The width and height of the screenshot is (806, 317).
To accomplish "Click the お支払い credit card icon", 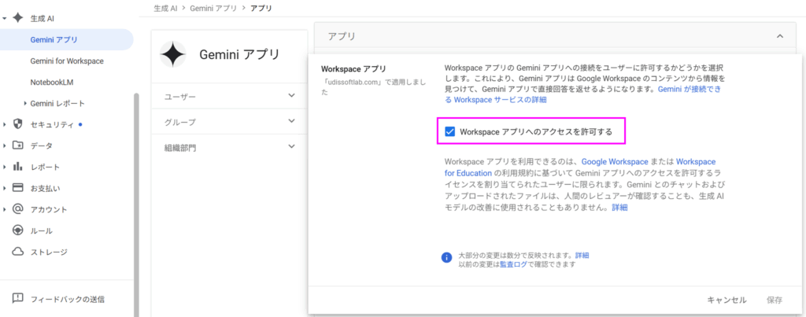I will 18,187.
